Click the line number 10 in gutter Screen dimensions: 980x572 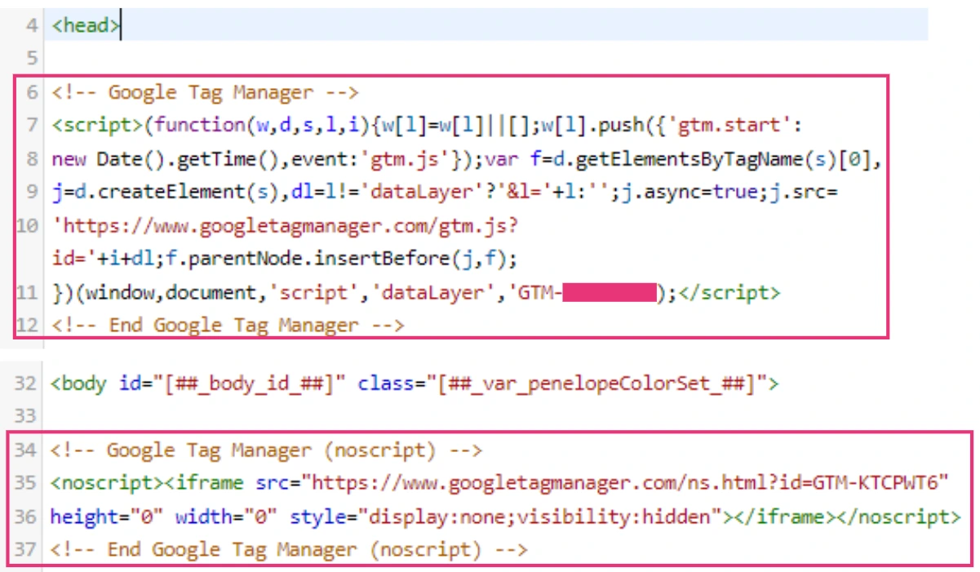click(25, 226)
